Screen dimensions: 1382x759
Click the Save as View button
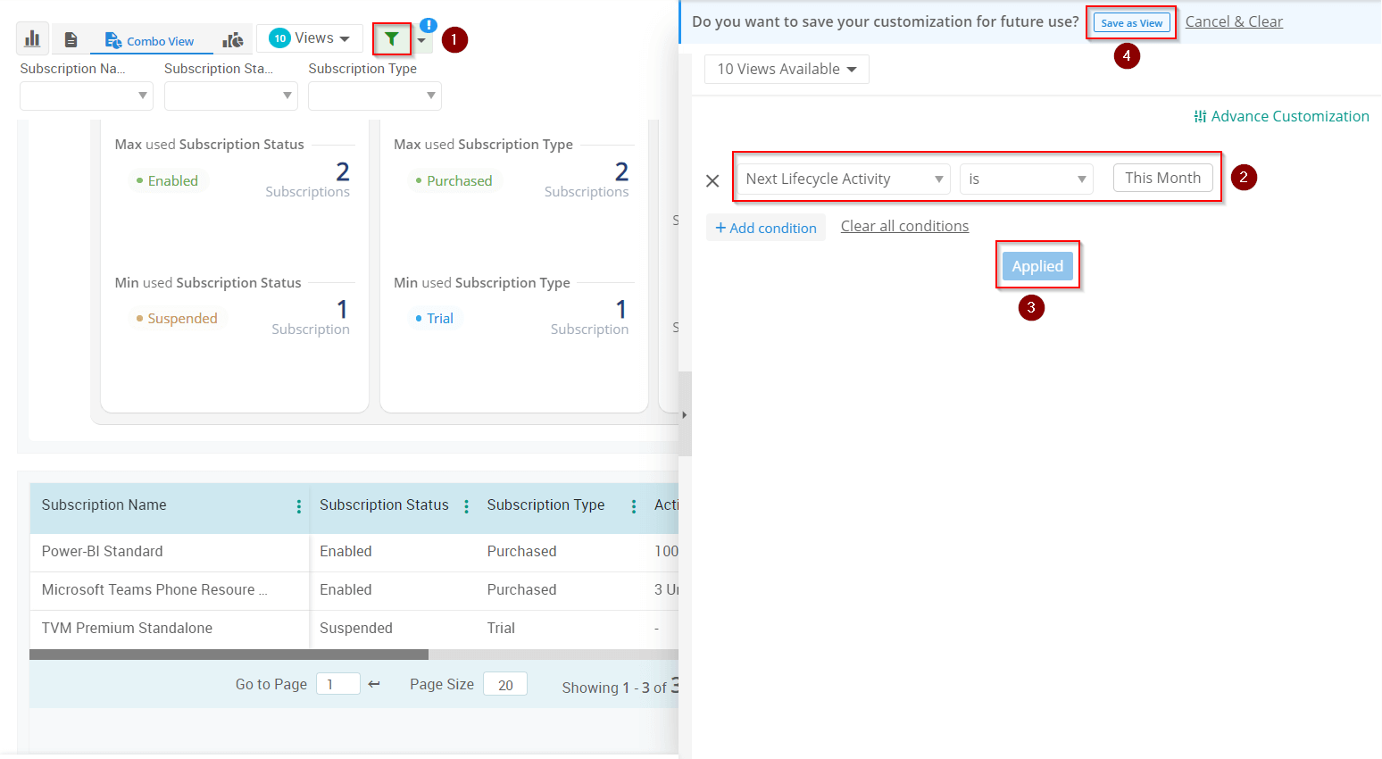point(1131,23)
